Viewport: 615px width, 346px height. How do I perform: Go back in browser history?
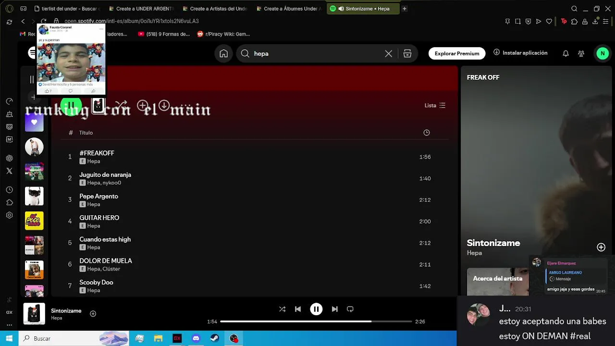23,21
